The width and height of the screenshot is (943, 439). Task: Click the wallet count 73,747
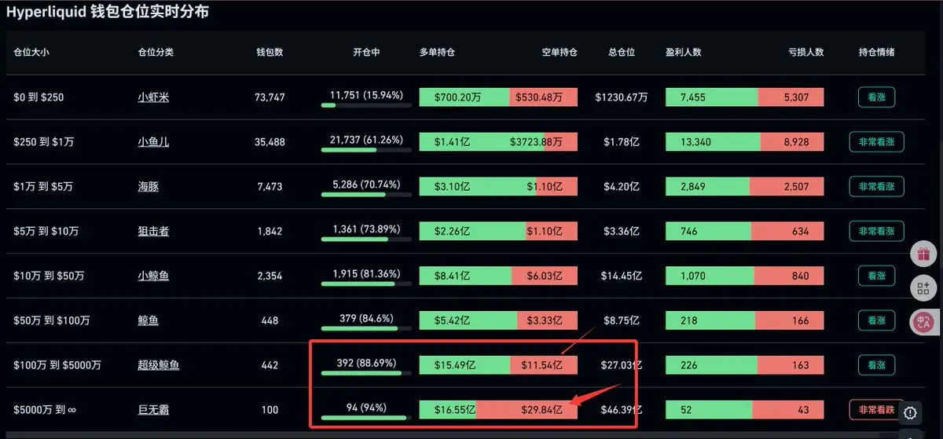point(270,97)
